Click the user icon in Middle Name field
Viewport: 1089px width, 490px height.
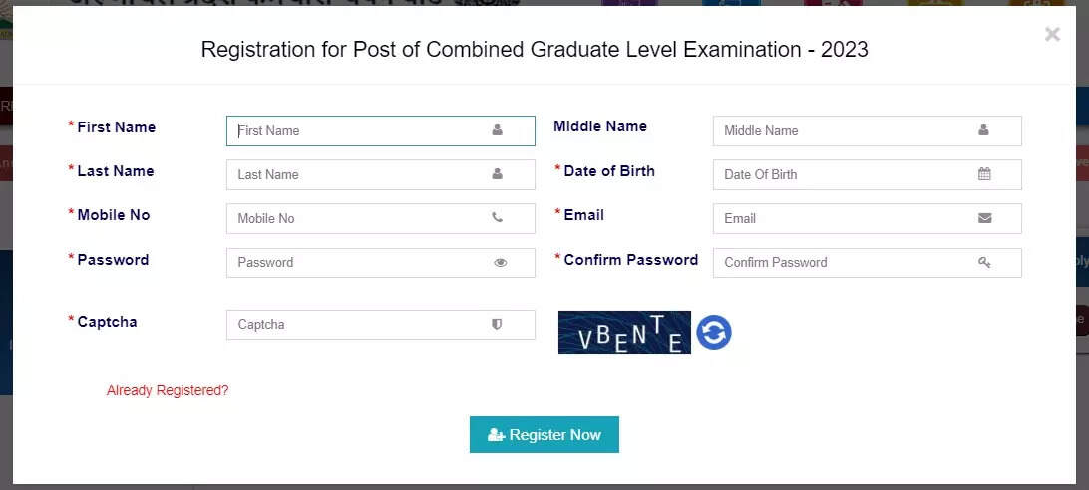983,129
